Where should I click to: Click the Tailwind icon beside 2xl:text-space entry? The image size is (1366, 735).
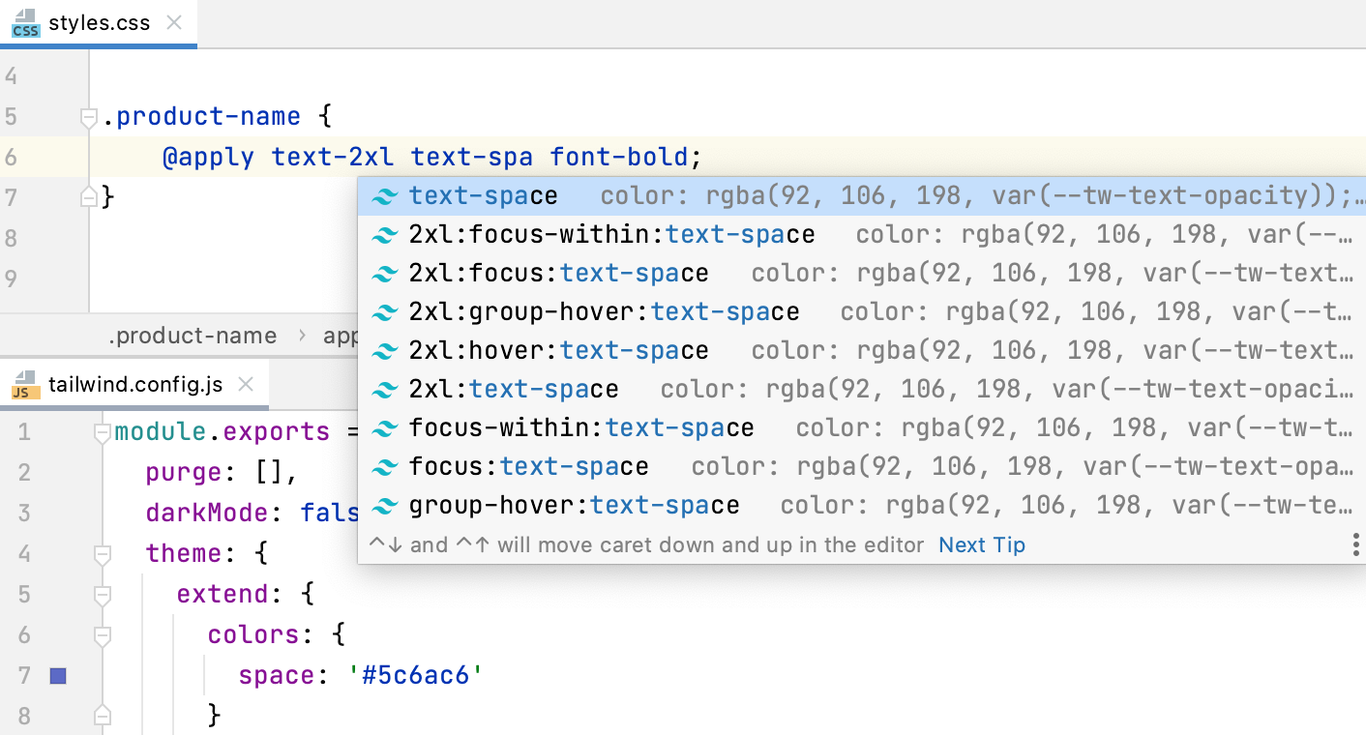point(385,389)
